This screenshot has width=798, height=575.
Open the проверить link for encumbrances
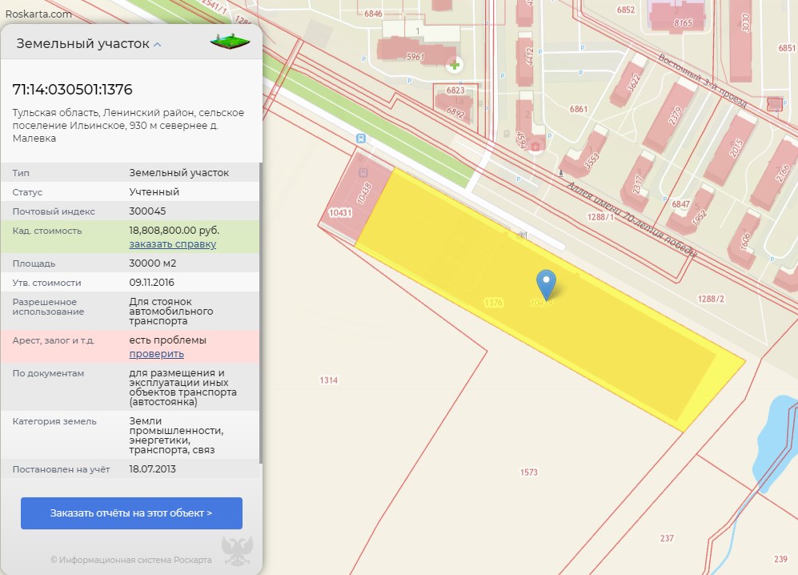click(x=156, y=353)
